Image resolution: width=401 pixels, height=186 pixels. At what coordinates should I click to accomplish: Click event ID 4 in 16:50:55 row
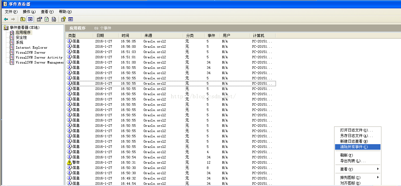tap(207, 152)
